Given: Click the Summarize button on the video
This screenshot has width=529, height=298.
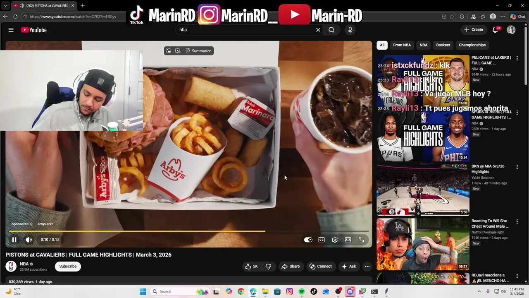Looking at the screenshot, I should click(198, 51).
